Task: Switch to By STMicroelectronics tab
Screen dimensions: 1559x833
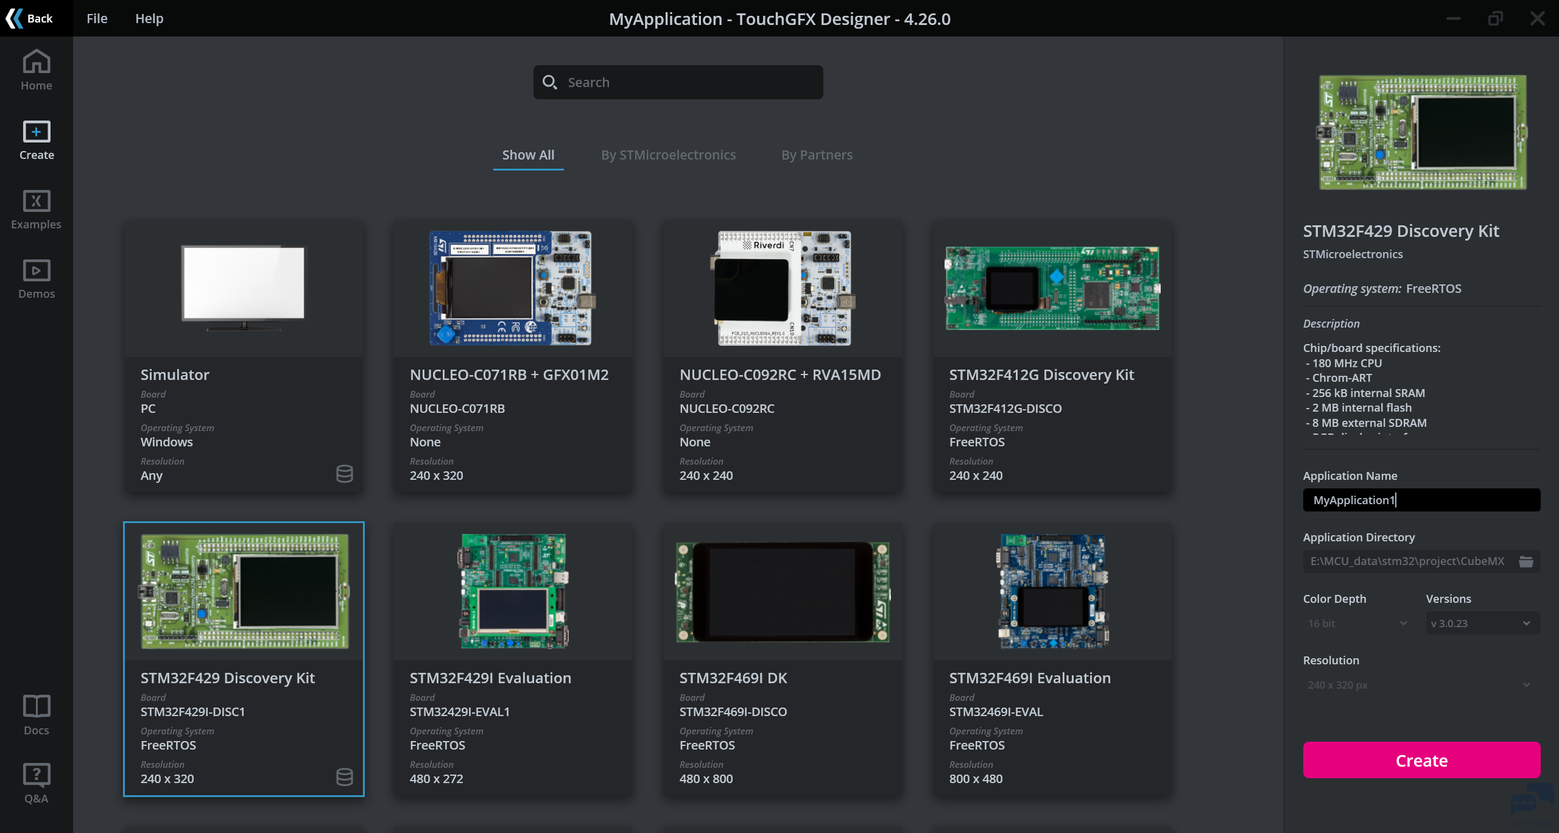Action: click(668, 155)
